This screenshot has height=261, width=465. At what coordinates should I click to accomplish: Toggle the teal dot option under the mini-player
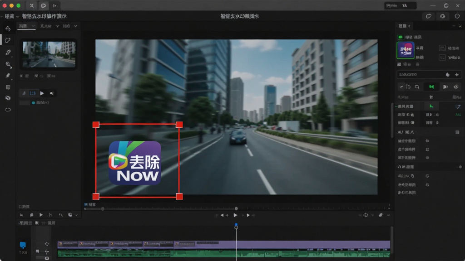click(34, 103)
